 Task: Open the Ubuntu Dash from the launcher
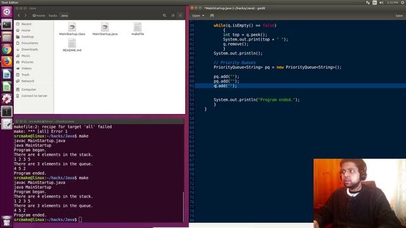tap(7, 12)
